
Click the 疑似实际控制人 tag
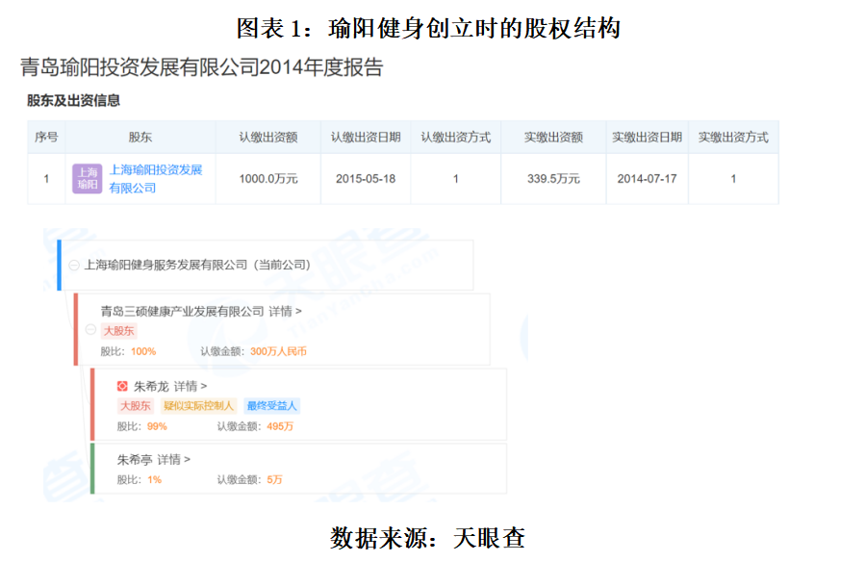199,406
